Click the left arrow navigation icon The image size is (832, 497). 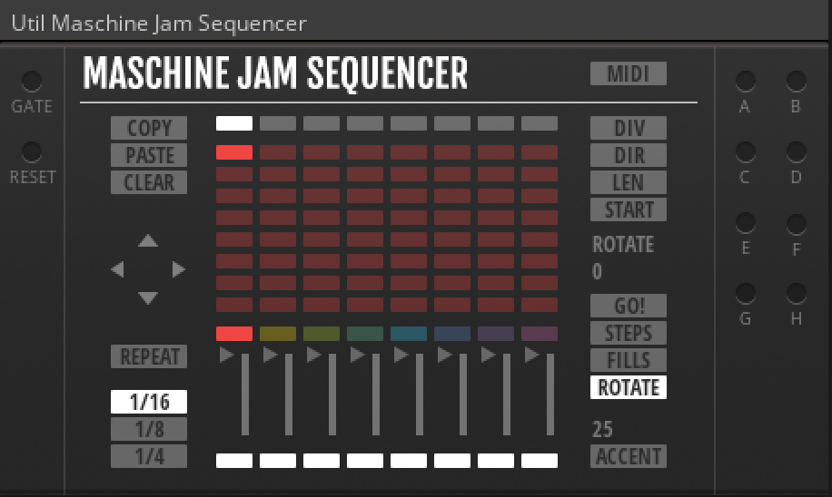point(117,269)
